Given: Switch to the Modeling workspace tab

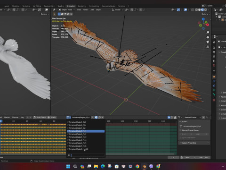Looking at the screenshot, I should point(16,6).
